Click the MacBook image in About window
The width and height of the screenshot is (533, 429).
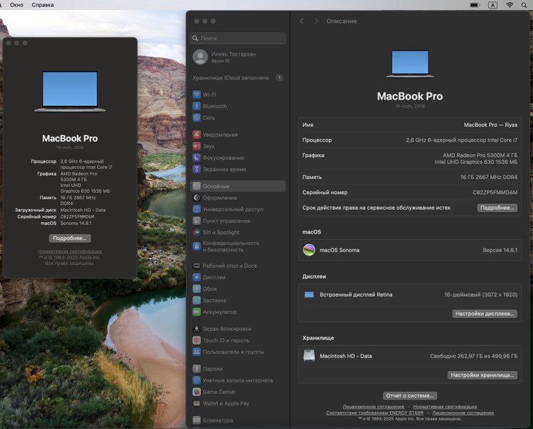coord(70,91)
